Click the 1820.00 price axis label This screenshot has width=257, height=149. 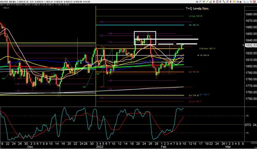click(251, 53)
